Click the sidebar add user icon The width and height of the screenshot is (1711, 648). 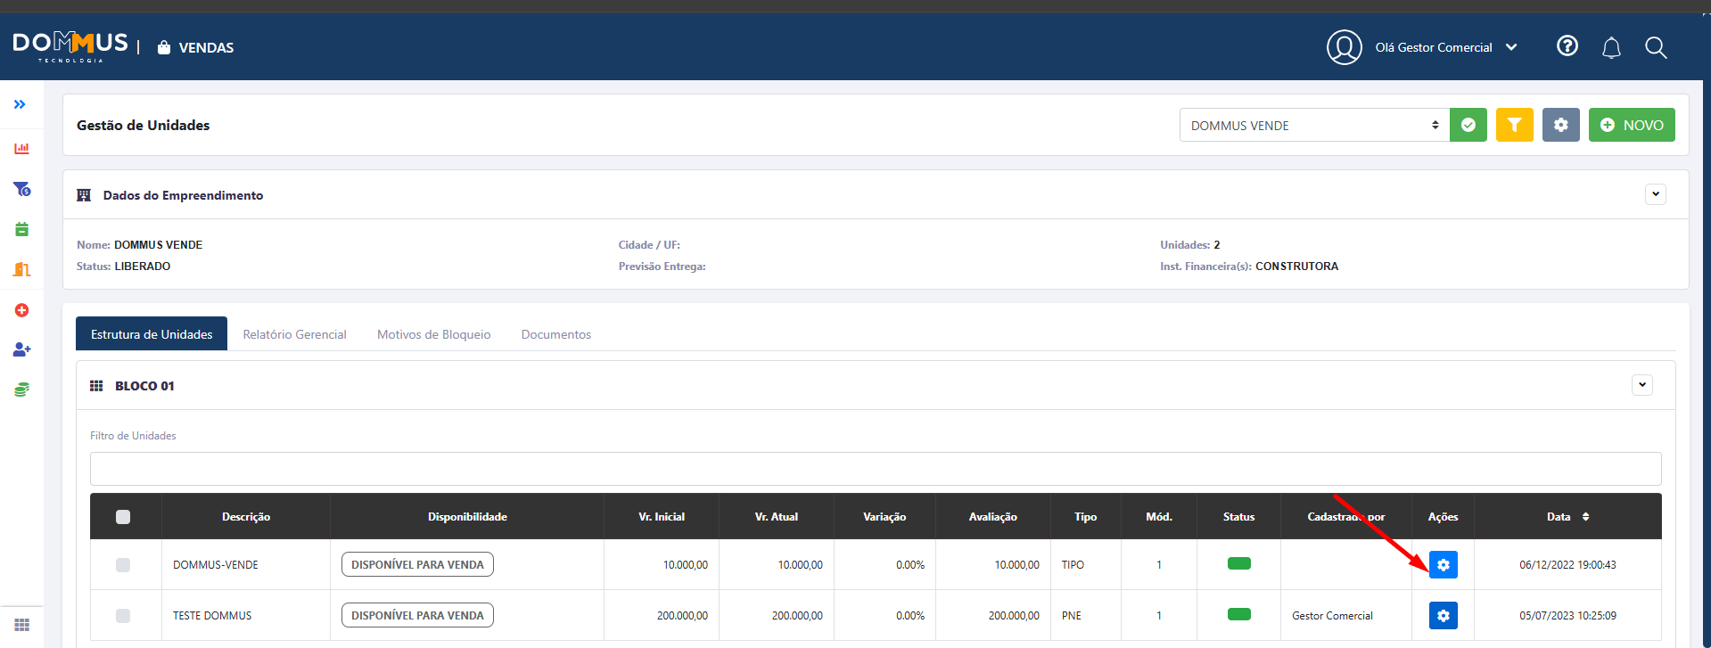click(x=21, y=349)
